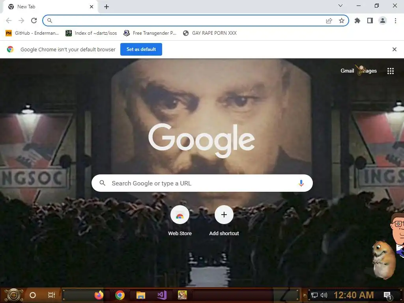Image resolution: width=404 pixels, height=303 pixels.
Task: Open the Google apps grid
Action: point(391,71)
